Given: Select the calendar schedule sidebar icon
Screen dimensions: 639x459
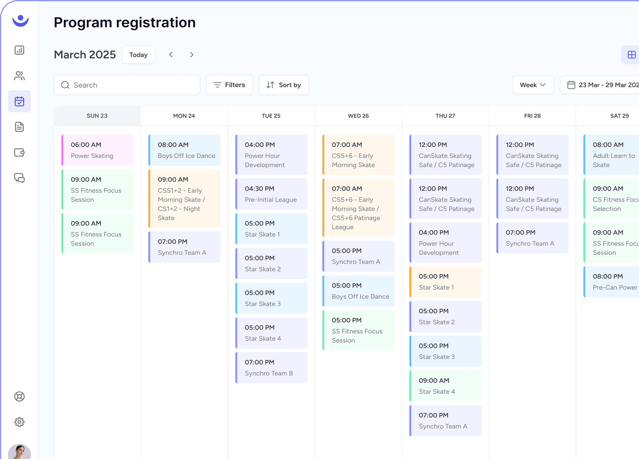Looking at the screenshot, I should click(x=19, y=101).
